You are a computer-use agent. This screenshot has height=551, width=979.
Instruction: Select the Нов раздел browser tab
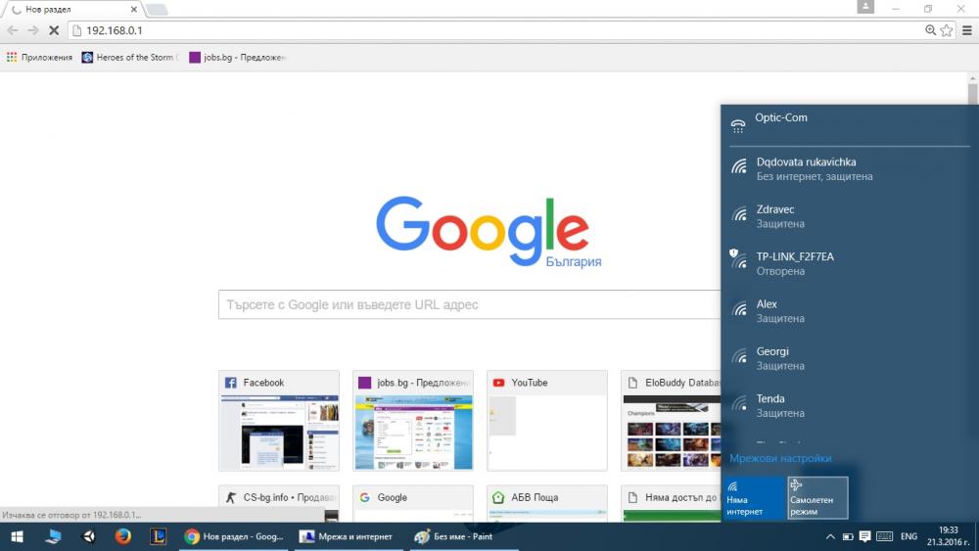coord(71,10)
